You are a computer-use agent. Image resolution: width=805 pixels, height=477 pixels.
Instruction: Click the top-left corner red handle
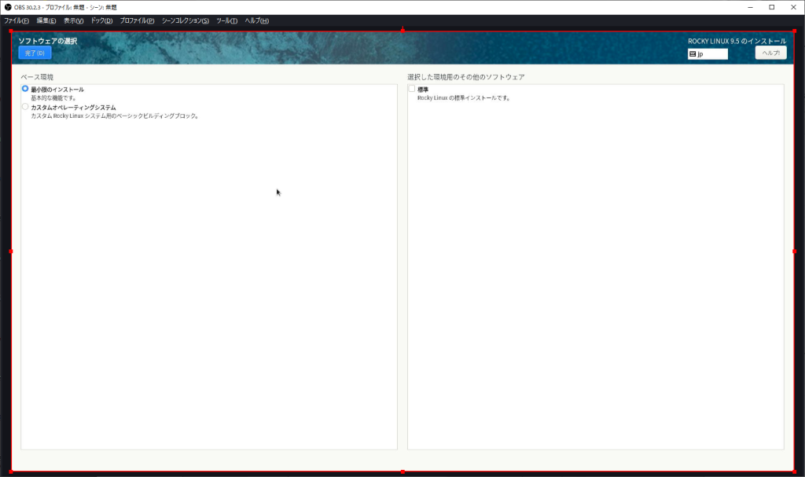(x=10, y=31)
